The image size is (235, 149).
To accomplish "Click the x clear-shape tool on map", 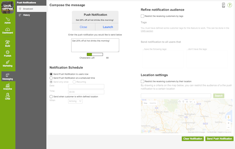I will point(195,102).
